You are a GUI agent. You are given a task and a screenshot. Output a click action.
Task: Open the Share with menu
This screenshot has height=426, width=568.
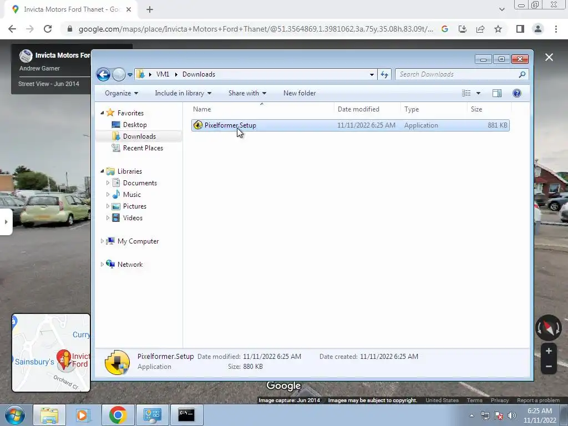point(247,93)
